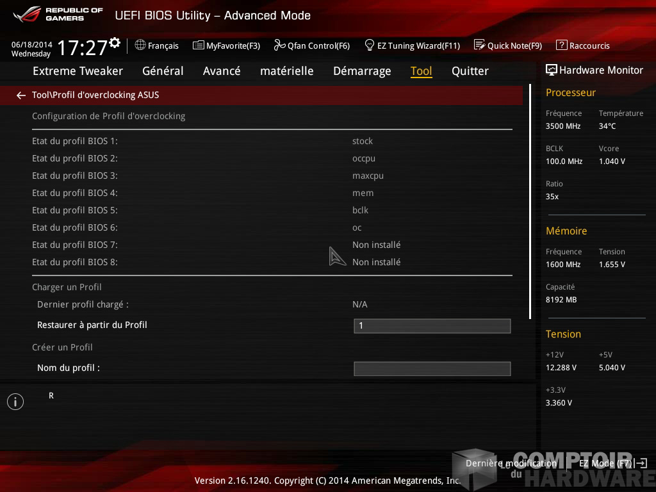Click the 35x ratio value
This screenshot has height=492, width=656.
[552, 197]
